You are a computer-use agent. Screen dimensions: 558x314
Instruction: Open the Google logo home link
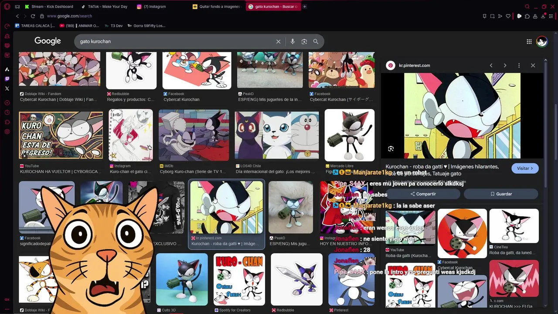point(48,41)
